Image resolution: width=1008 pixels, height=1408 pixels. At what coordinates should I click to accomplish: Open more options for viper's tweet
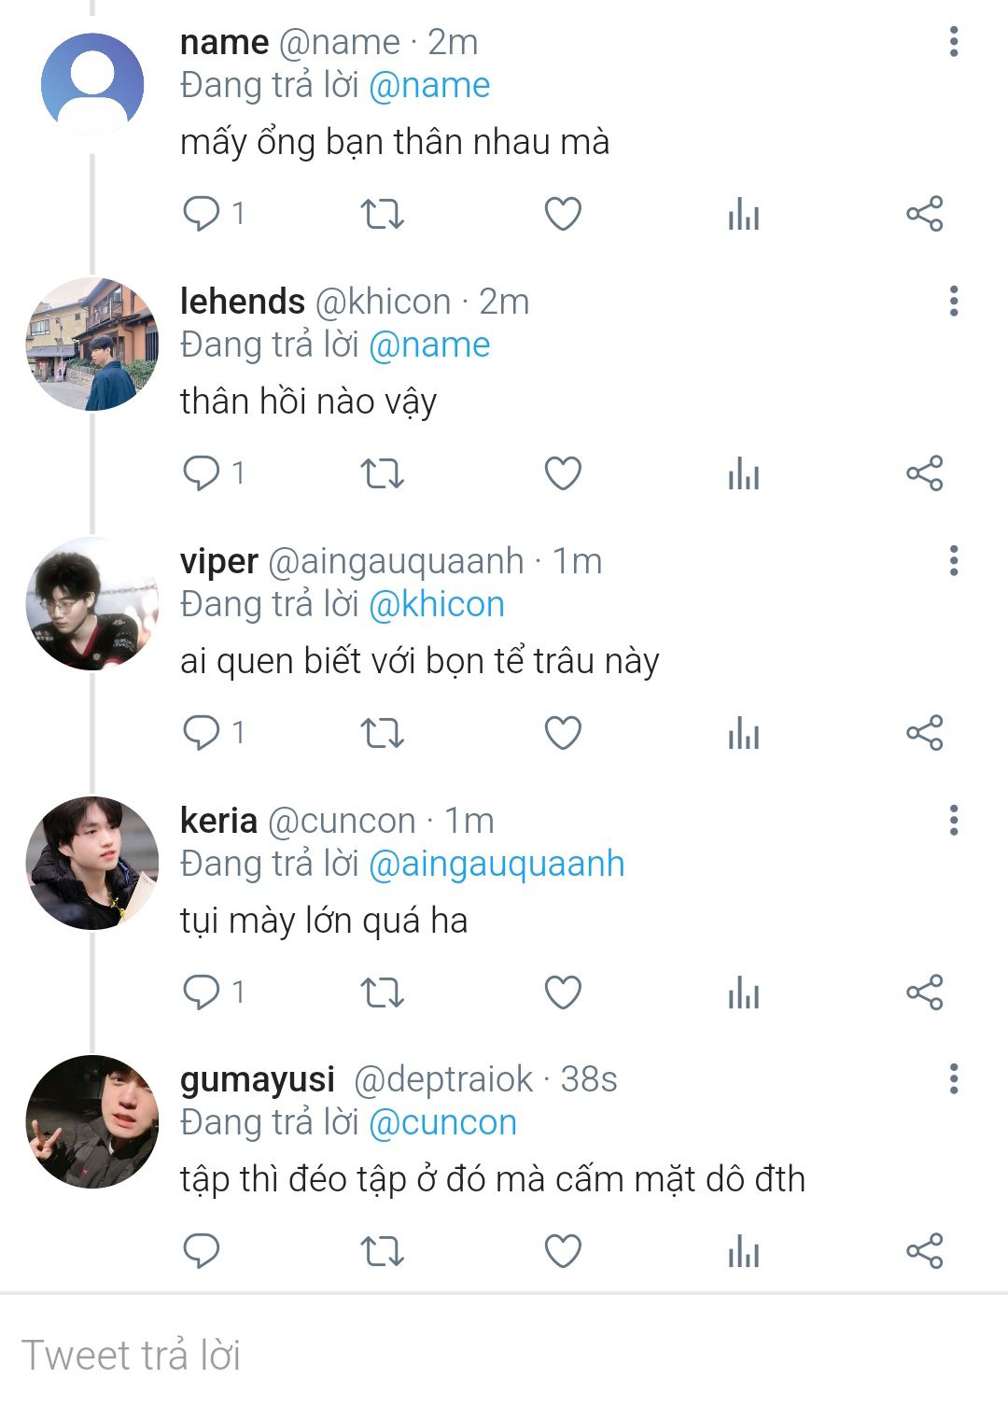pyautogui.click(x=953, y=561)
